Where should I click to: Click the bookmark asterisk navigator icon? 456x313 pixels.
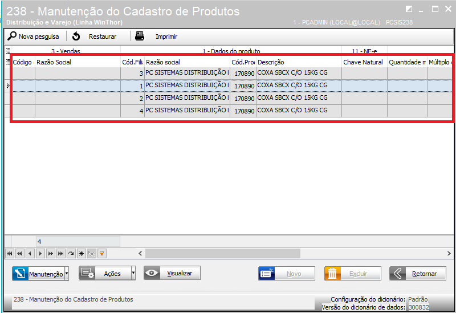81,254
